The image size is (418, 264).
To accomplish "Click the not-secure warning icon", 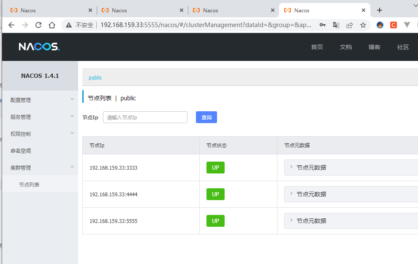I will pyautogui.click(x=69, y=25).
